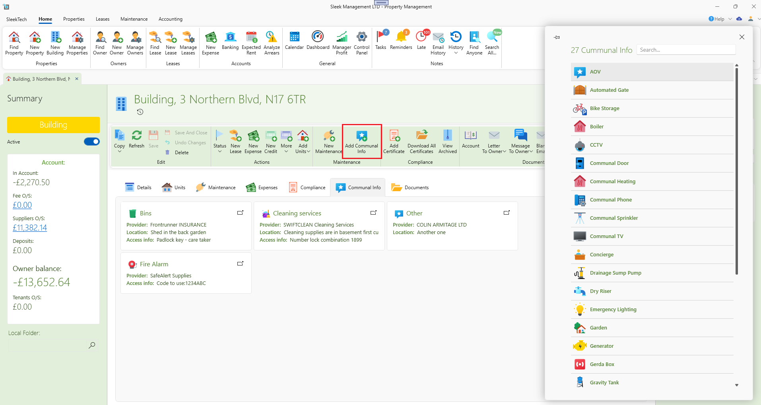This screenshot has height=405, width=761.
Task: Switch to the Properties ribbon tab
Action: point(74,19)
